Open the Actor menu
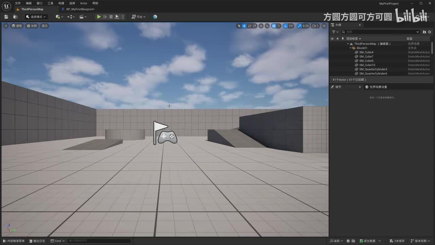The image size is (435, 245). click(84, 3)
